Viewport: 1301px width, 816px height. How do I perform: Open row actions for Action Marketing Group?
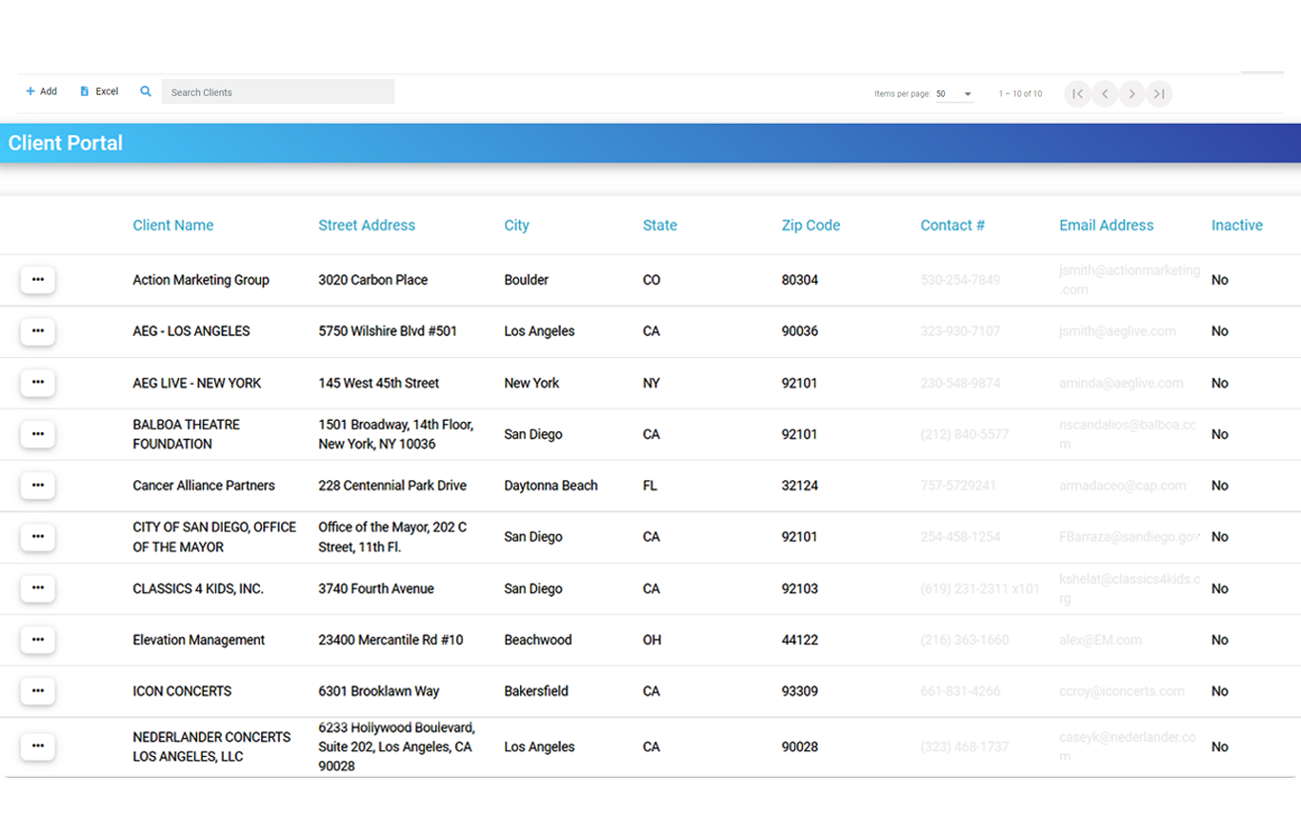point(37,280)
